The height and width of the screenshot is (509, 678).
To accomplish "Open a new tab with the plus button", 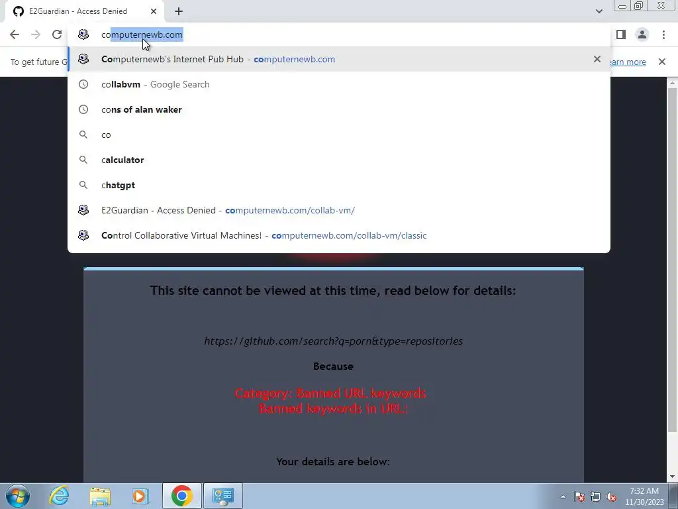I will tap(179, 12).
